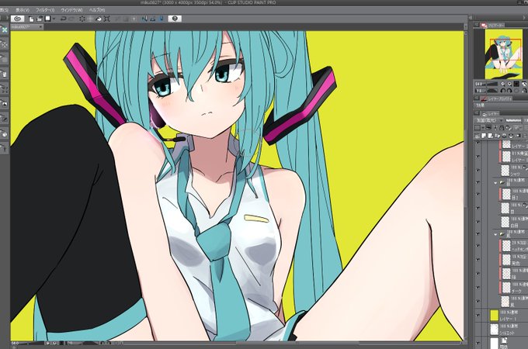Image resolution: width=528 pixels, height=349 pixels.
Task: Click the Redo arrow icon
Action: point(71,19)
